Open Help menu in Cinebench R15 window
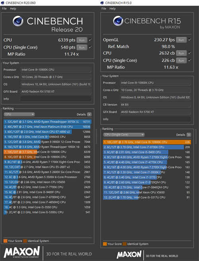 [x=112, y=9]
